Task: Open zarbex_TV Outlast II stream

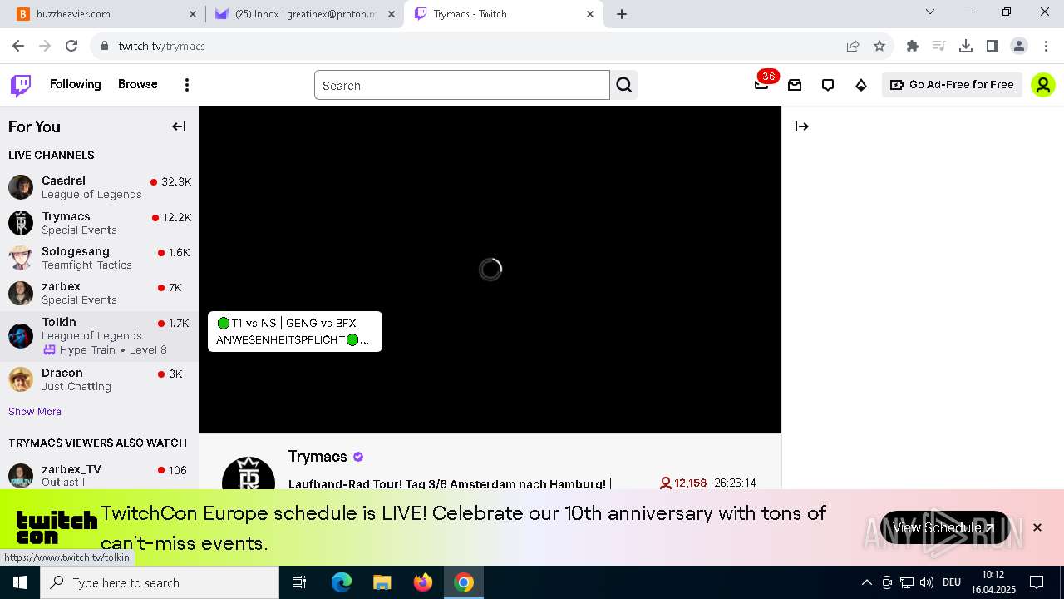Action: (100, 475)
